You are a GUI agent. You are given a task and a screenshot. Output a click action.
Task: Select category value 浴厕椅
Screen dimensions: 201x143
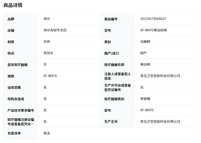[x=145, y=42]
